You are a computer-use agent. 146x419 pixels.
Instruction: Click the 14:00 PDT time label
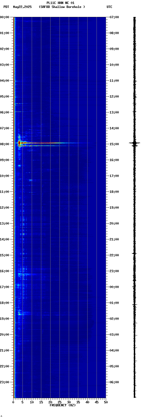[x=4, y=239]
